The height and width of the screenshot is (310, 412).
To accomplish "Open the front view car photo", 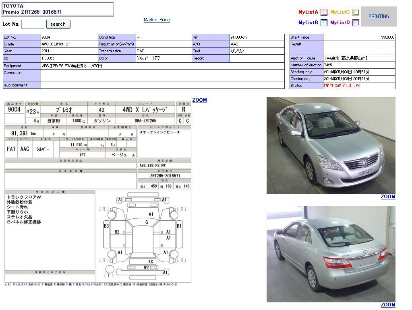I will (331, 146).
